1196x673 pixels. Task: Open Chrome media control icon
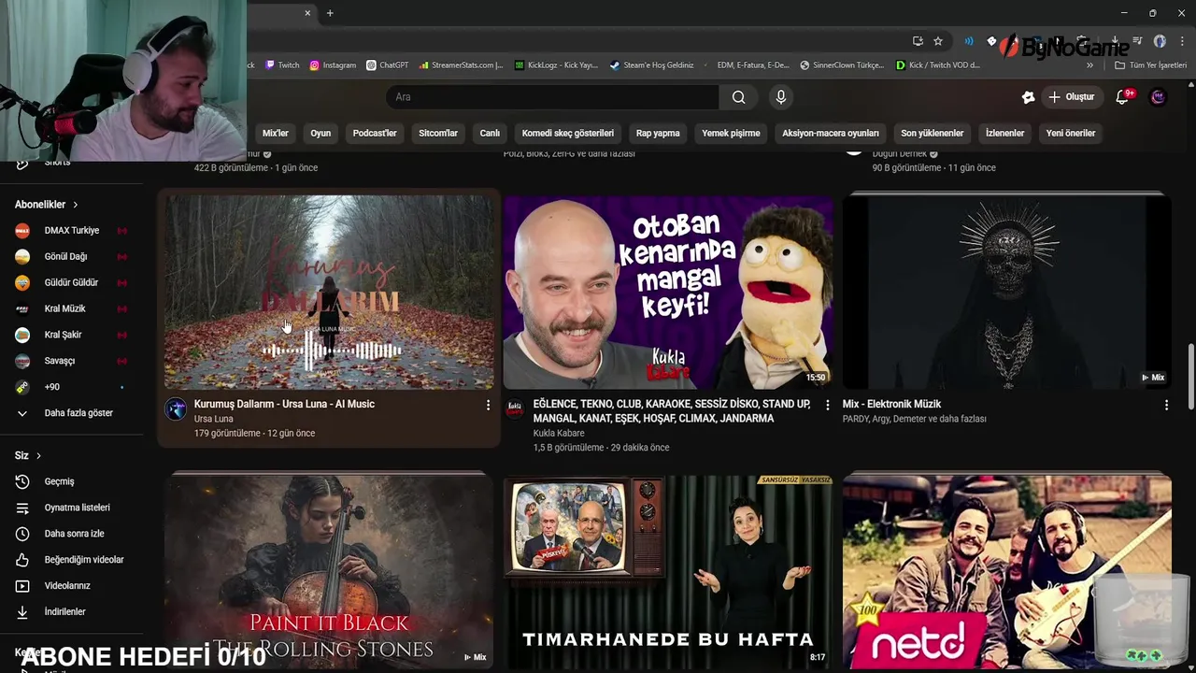click(x=1137, y=41)
